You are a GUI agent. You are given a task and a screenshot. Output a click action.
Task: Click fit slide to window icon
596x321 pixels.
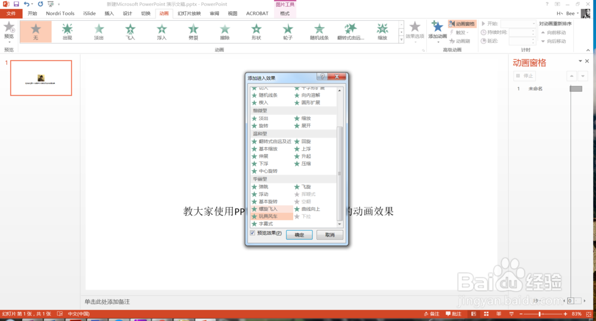pos(589,314)
